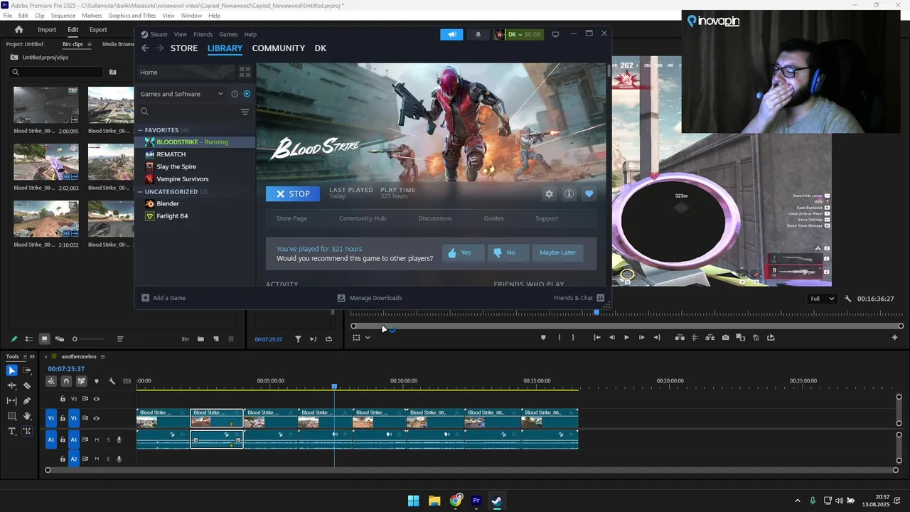Click the Program Monitor Mark In button
The image size is (910, 512).
pos(559,338)
